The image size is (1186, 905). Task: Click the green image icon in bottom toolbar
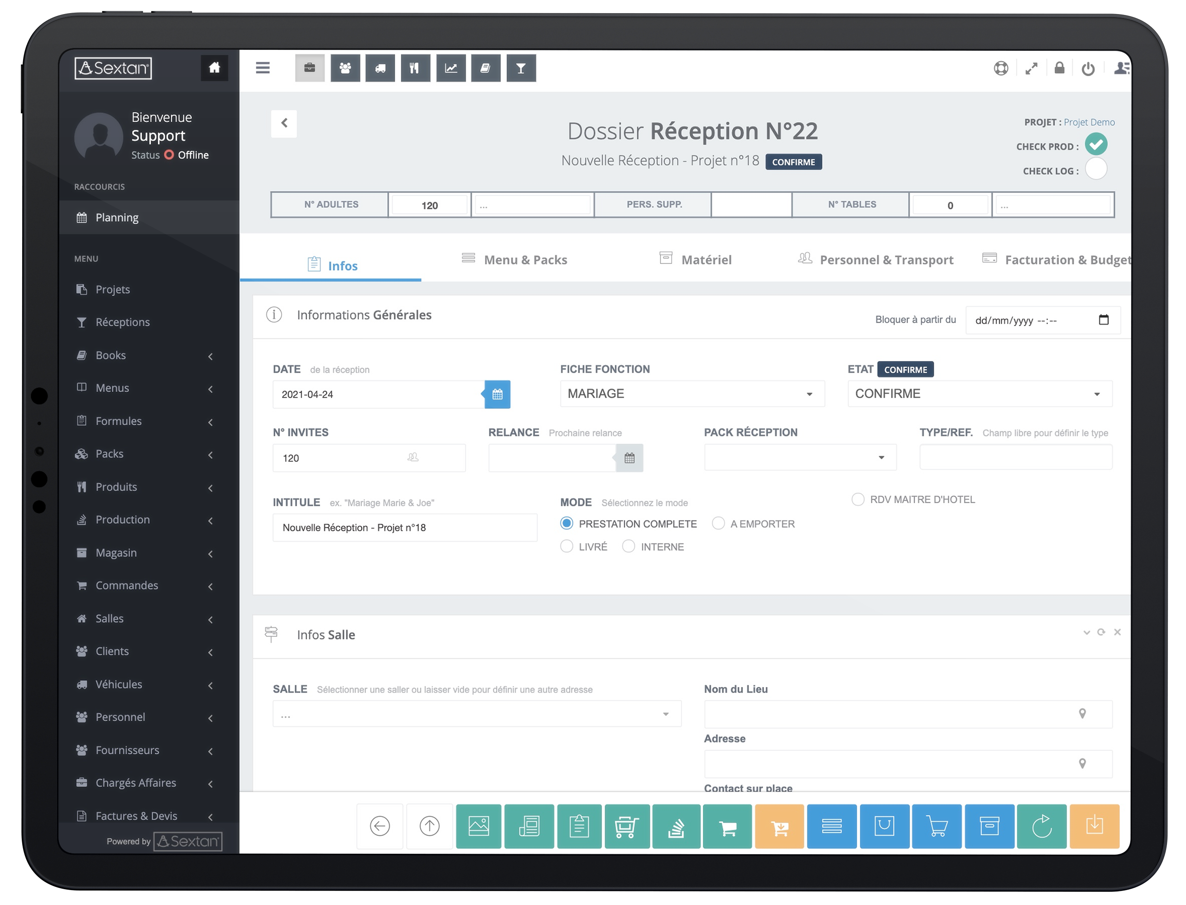(478, 826)
